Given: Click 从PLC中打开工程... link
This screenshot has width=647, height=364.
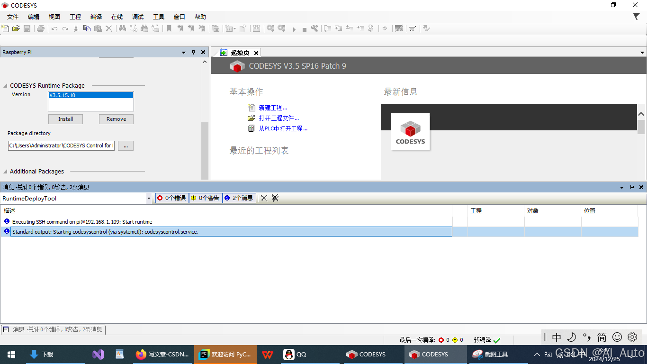Looking at the screenshot, I should tap(283, 128).
